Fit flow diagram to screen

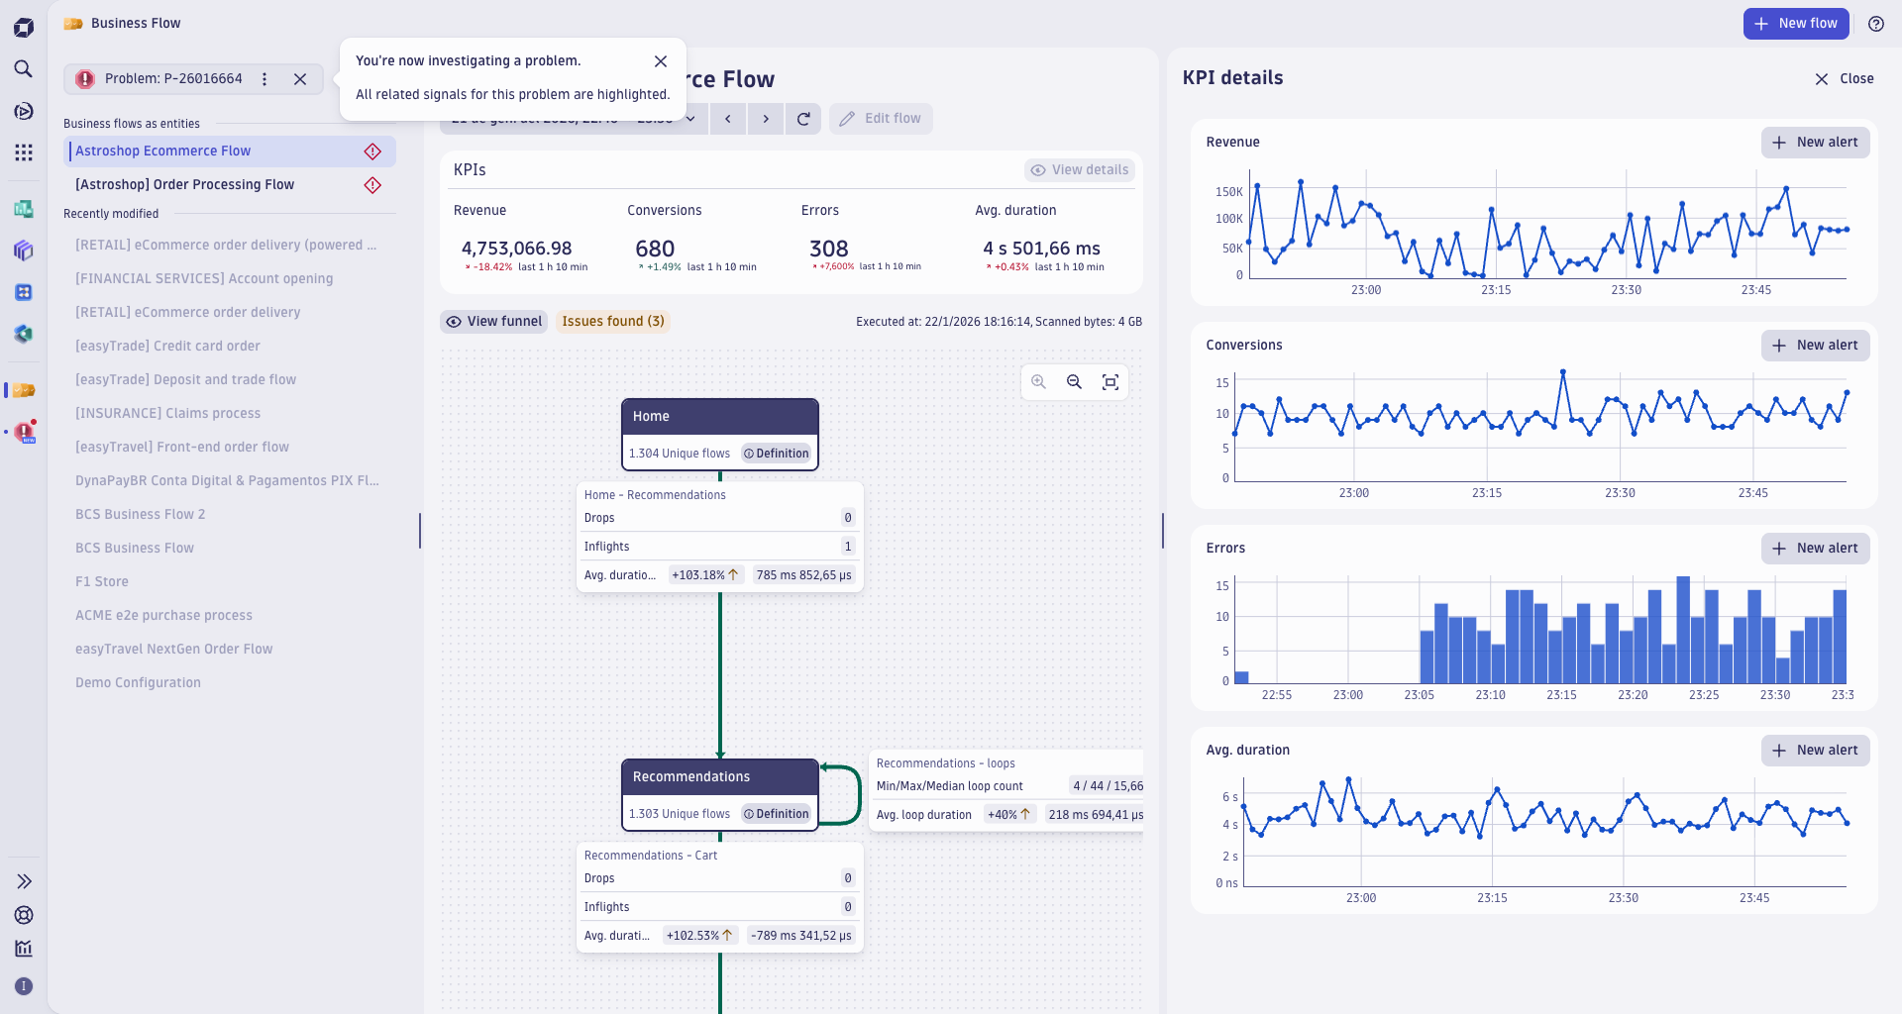(1110, 382)
